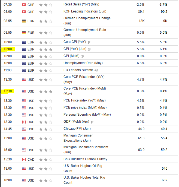Screen dimensions: 179x187
Task: Click the yellow highlighted 10:00 time cell
Action: point(8,49)
